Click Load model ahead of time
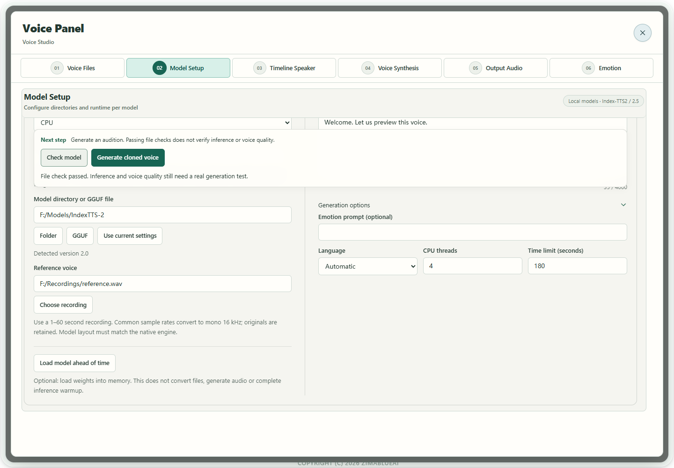The height and width of the screenshot is (468, 674). 74,363
